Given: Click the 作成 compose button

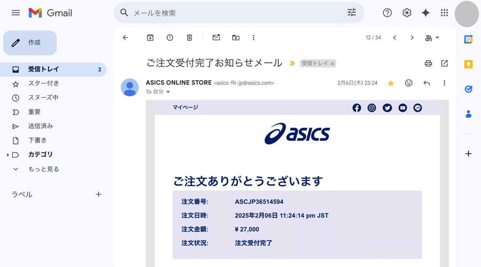Looking at the screenshot, I should [x=30, y=43].
